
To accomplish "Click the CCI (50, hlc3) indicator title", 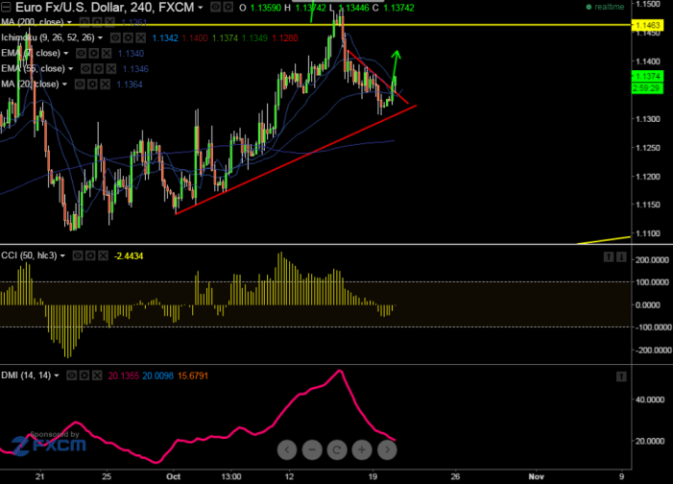I will coord(29,255).
